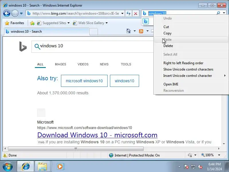Screen dimensions: 229x172
Task: Switch to the NEWS results tab
Action: point(104,64)
